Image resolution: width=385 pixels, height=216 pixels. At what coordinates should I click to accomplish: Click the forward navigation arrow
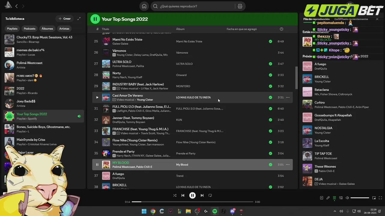(x=23, y=6)
